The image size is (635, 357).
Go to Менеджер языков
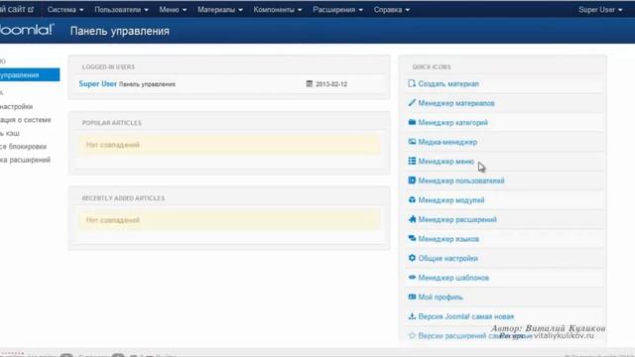tap(448, 239)
